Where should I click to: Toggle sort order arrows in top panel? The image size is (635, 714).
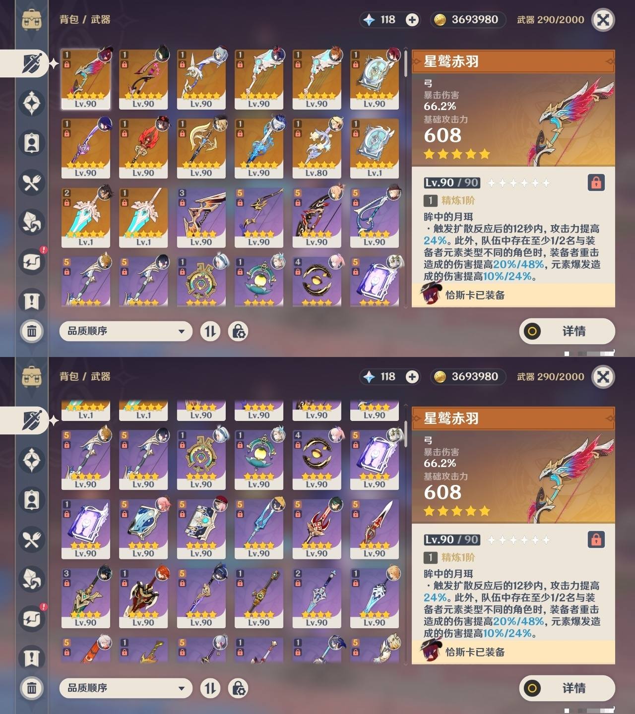pyautogui.click(x=210, y=331)
